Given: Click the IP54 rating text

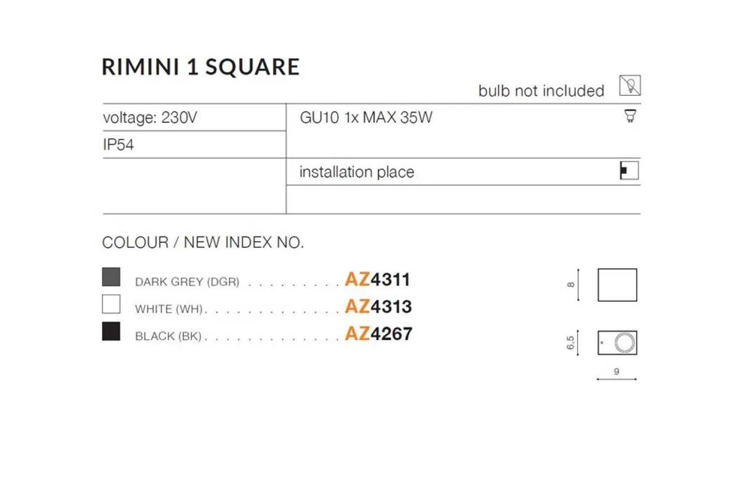Looking at the screenshot, I should point(119,144).
